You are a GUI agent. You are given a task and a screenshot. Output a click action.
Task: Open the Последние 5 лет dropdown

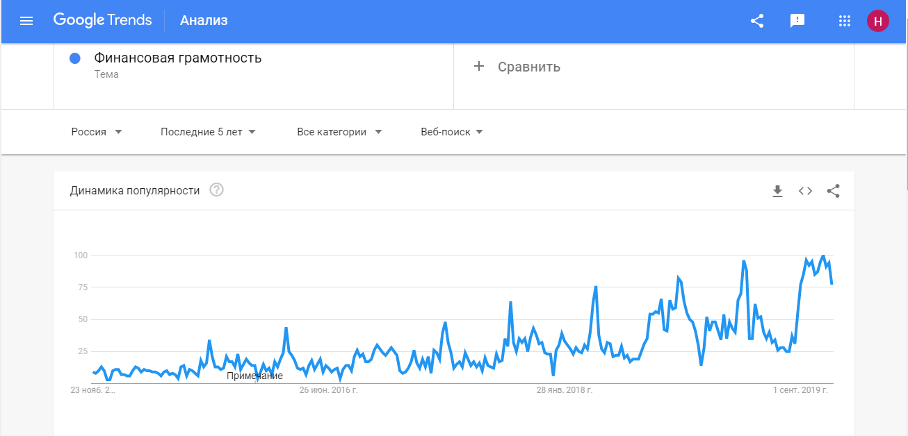click(x=208, y=132)
